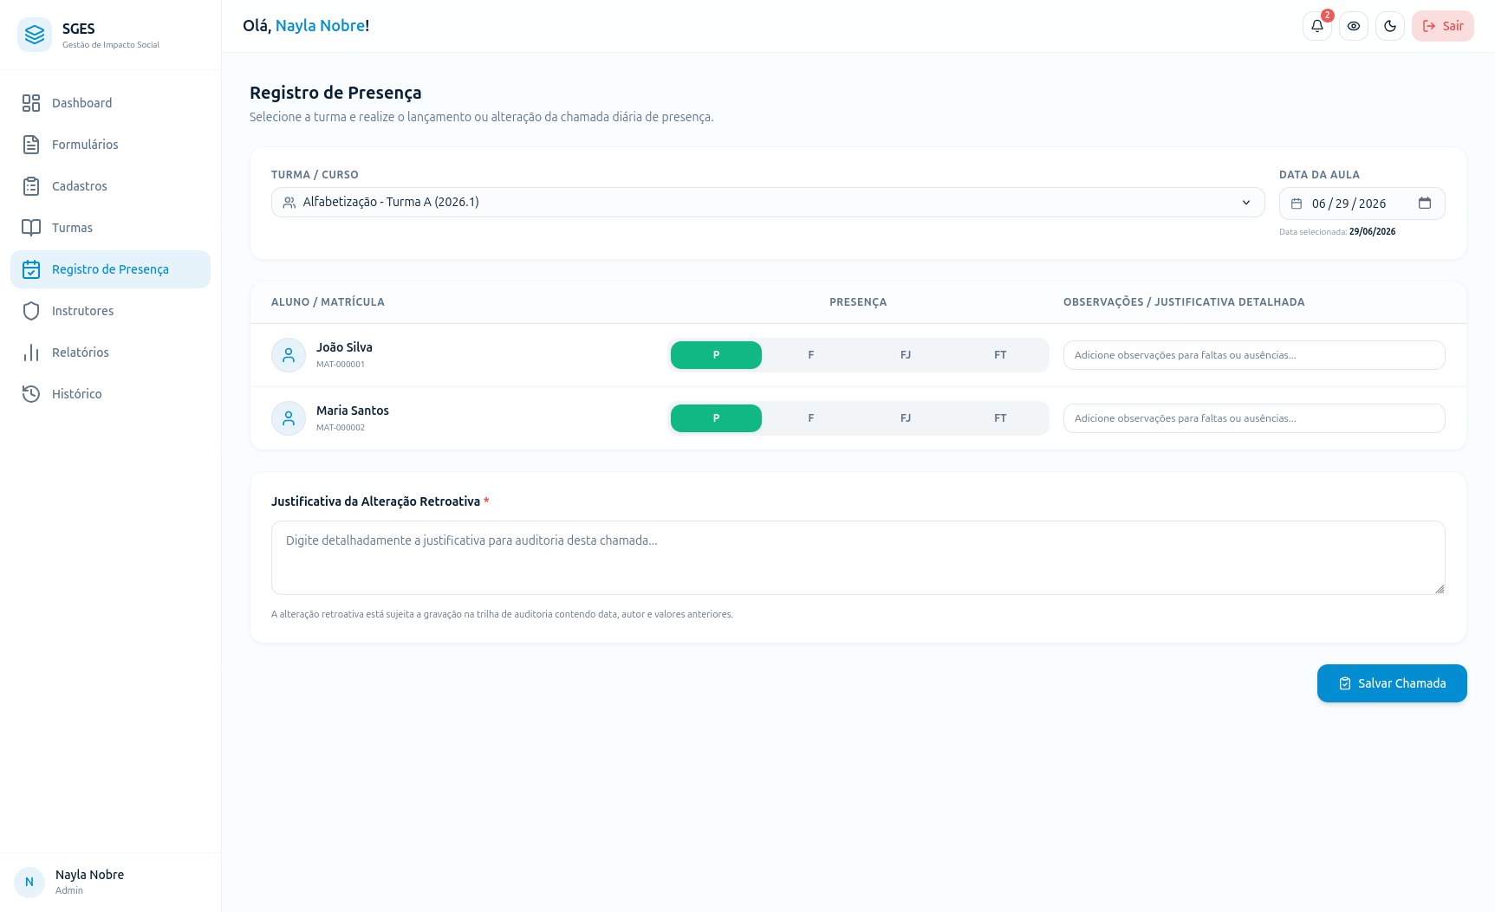1495x912 pixels.
Task: Switch to dark mode with moon icon
Action: (1390, 26)
